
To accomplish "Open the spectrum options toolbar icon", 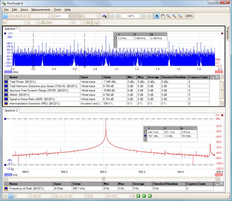I will 105,16.
